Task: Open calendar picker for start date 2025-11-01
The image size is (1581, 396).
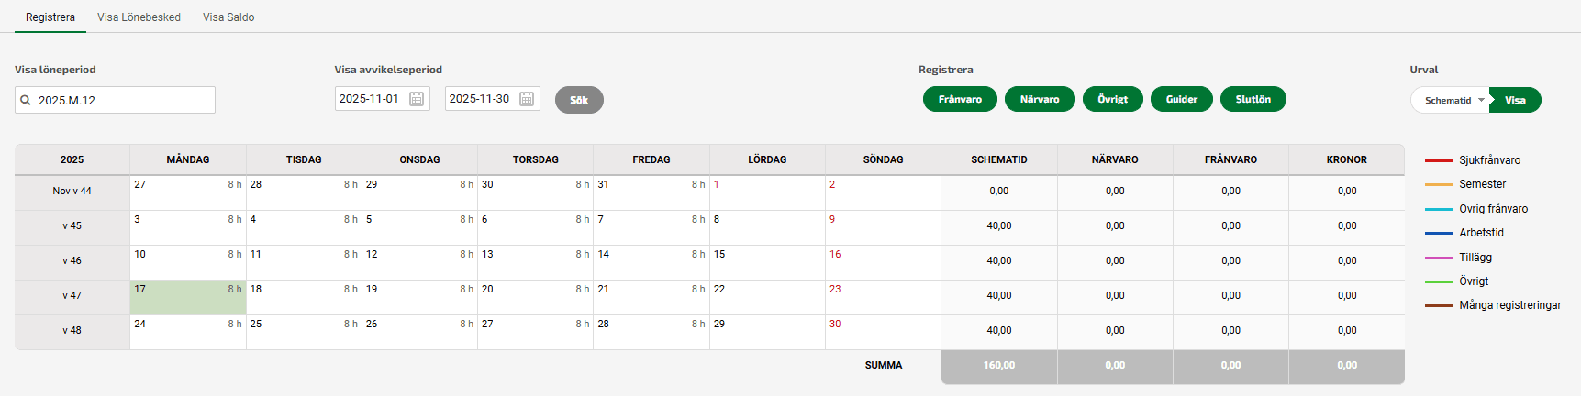Action: point(417,99)
